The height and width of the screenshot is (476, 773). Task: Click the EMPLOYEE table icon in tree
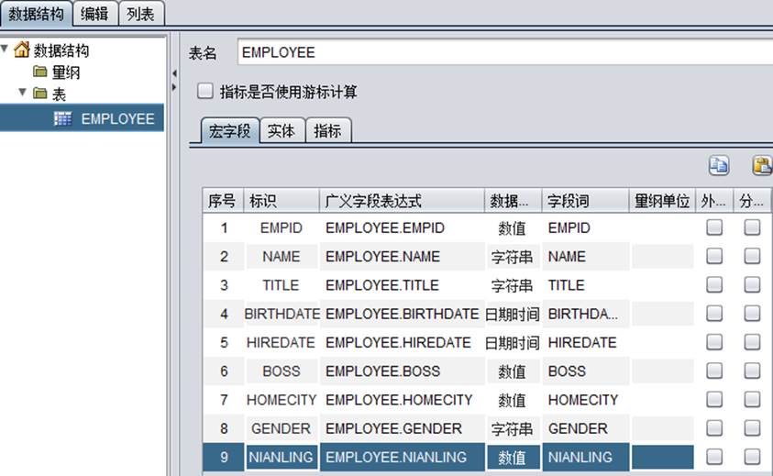pyautogui.click(x=63, y=118)
